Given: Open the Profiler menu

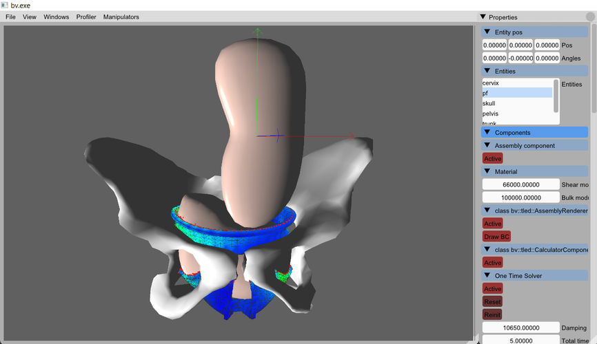Looking at the screenshot, I should [86, 17].
